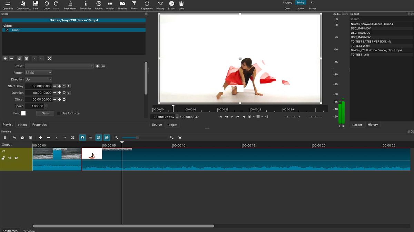The width and height of the screenshot is (414, 232).
Task: Uncheck the Timer filter checkbox
Action: [7, 30]
